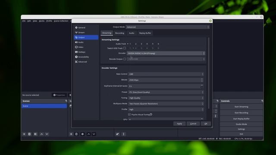The width and height of the screenshot is (276, 155).
Task: Open the Multipass Mode dropdown
Action: (166, 104)
